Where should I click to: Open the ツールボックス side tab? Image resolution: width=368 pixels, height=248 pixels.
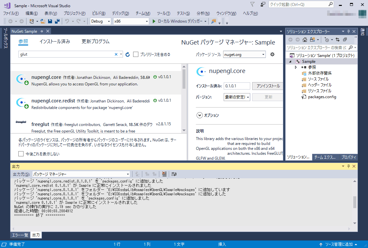click(6, 38)
